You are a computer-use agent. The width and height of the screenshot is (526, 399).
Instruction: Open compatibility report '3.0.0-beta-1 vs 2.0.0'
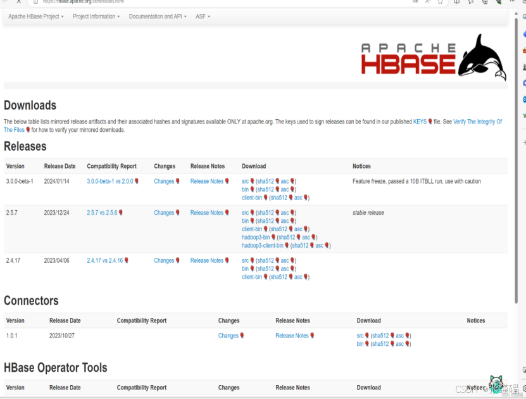coord(110,181)
